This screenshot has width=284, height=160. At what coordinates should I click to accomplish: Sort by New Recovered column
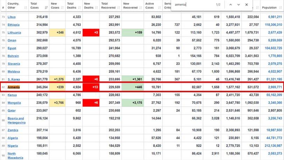[x=133, y=6]
